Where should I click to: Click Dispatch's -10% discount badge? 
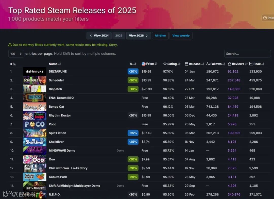tap(133, 89)
